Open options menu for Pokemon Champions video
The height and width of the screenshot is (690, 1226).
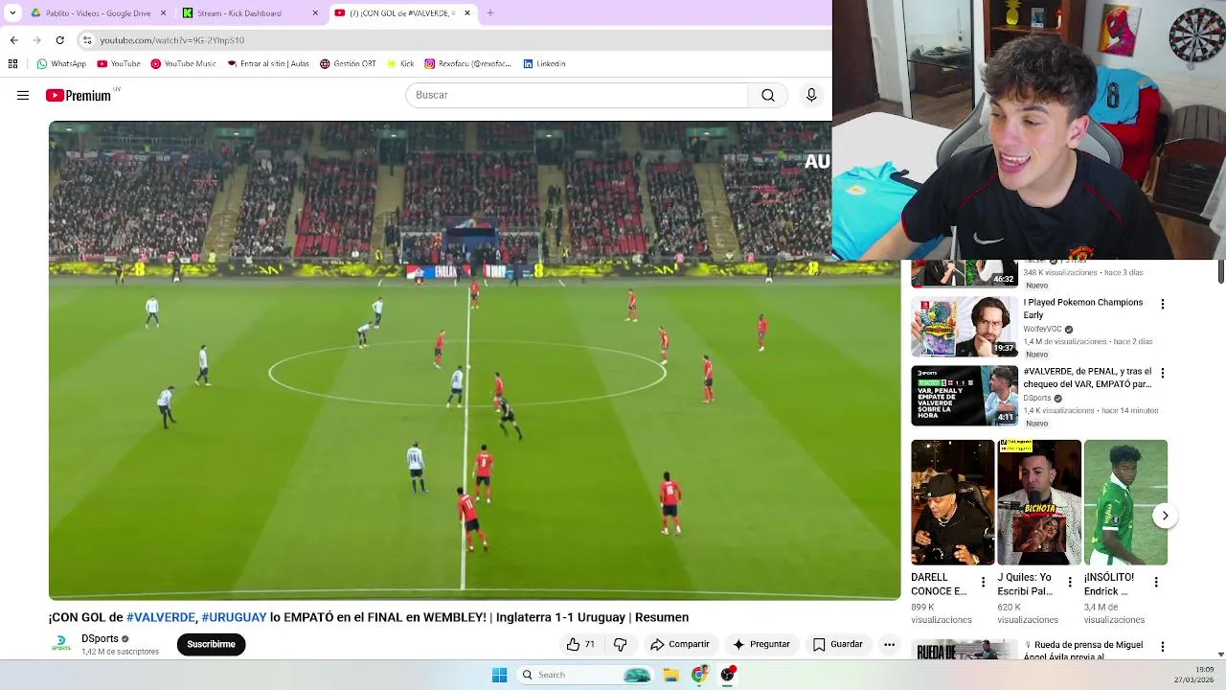tap(1163, 305)
